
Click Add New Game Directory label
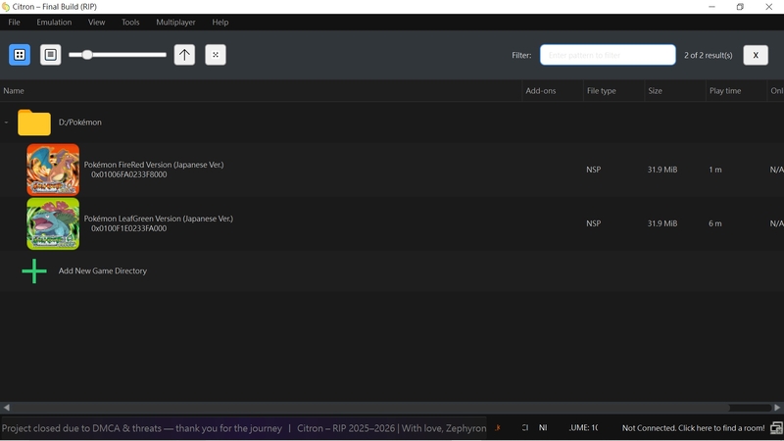click(x=103, y=270)
